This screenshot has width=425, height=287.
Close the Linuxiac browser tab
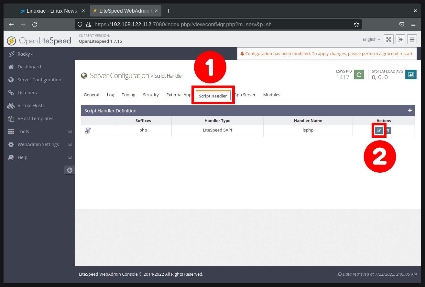pos(83,11)
